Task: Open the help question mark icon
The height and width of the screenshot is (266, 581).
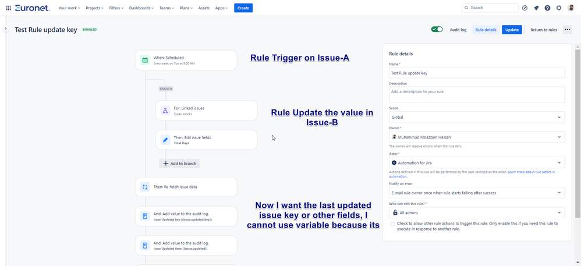Action: pyautogui.click(x=547, y=8)
